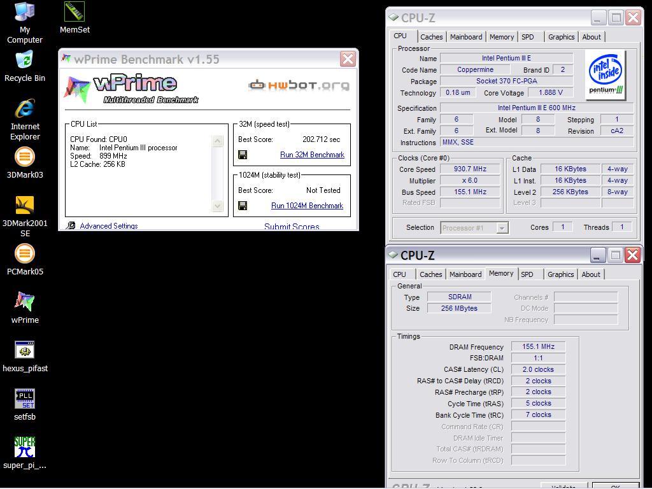Click the DRAM Frequency value field
Image resolution: width=652 pixels, height=489 pixels.
tap(538, 346)
